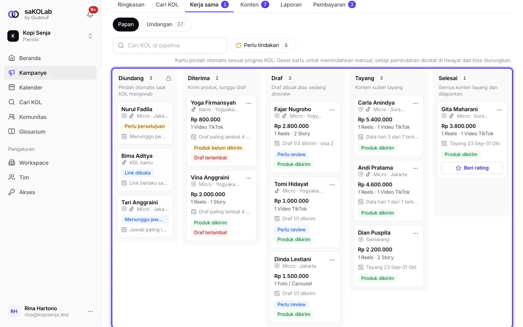Click the Perlu review tag on Tomi Hidayat
The height and width of the screenshot is (327, 523).
tap(292, 230)
